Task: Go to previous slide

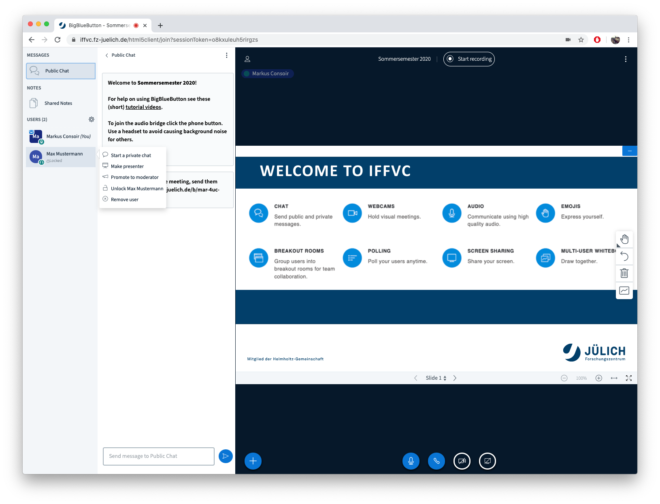Action: coord(415,378)
